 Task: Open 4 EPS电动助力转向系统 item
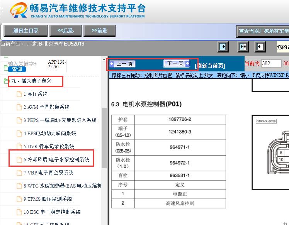[x=50, y=133]
